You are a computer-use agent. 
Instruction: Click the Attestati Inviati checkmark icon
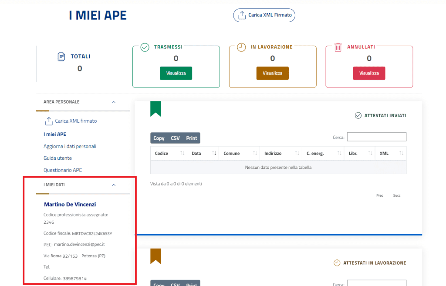pyautogui.click(x=358, y=115)
